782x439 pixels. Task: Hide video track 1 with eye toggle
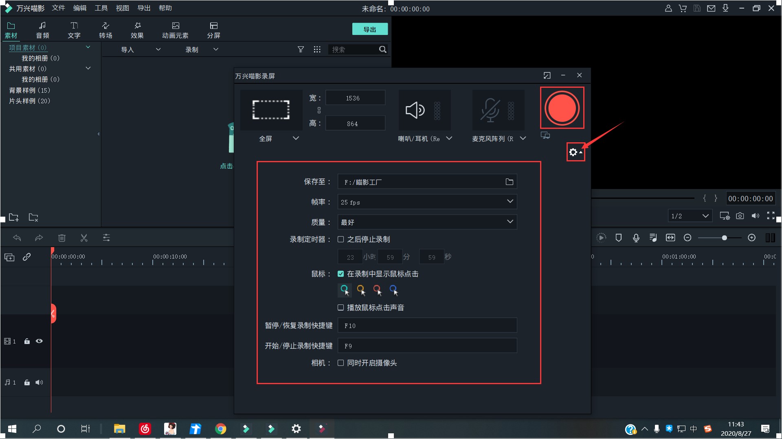(39, 341)
